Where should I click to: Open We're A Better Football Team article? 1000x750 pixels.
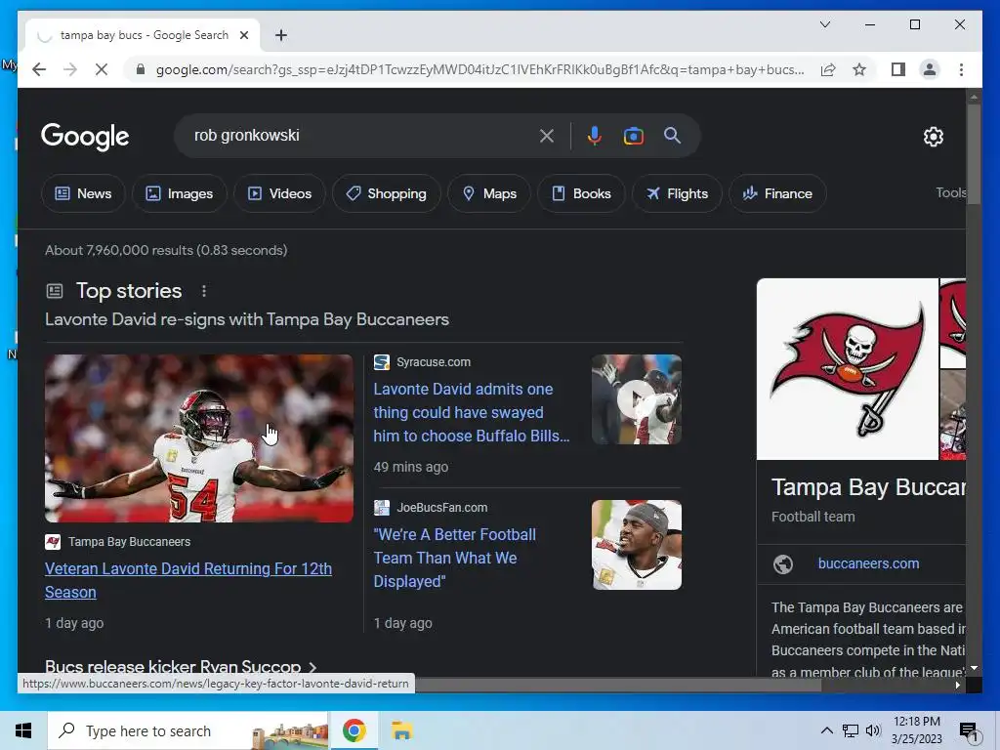(454, 558)
